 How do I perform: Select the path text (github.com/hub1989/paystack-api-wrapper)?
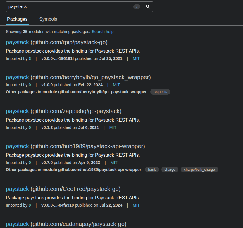point(88,146)
